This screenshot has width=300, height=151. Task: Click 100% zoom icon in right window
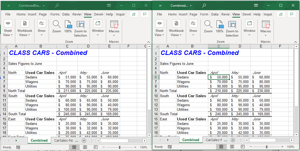point(220,25)
